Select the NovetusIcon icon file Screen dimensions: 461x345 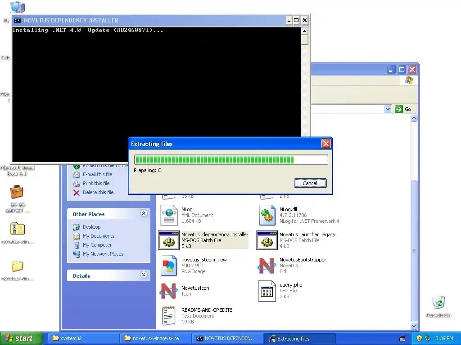[x=169, y=291]
